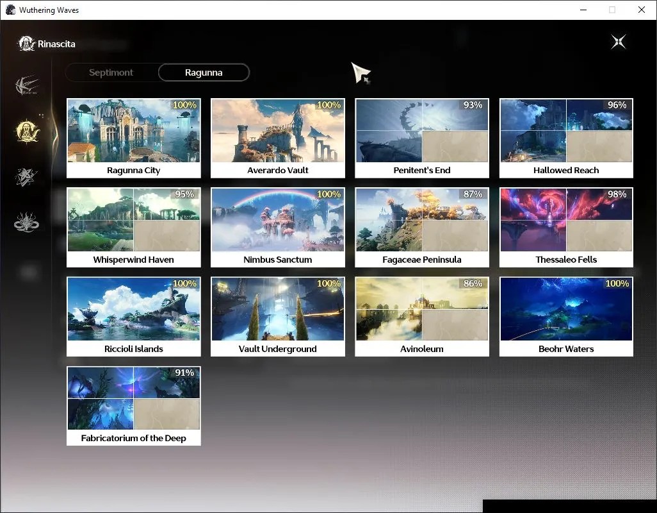Screen dimensions: 657x513
Task: Open the Penitent's End card
Action: click(422, 138)
